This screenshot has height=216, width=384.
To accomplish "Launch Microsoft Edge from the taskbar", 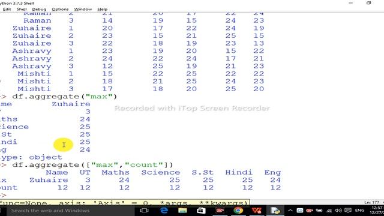I will tap(164, 211).
